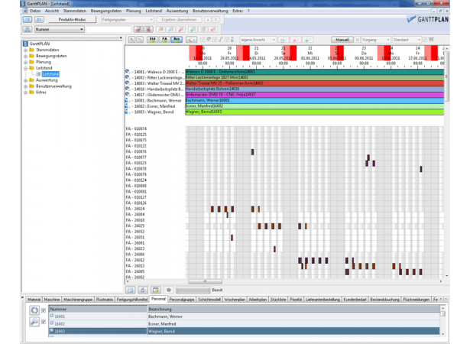Click the refresh circular arrows icon in the Personal panel
This screenshot has height=344, width=470.
34,310
